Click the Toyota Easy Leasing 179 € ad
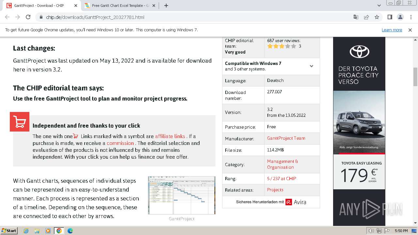Screen dimensions: 418x235 click(x=359, y=172)
